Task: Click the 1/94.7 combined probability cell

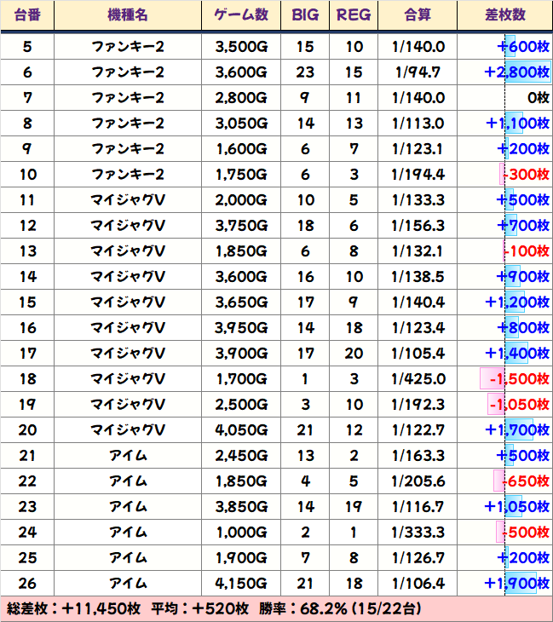Action: pos(418,72)
